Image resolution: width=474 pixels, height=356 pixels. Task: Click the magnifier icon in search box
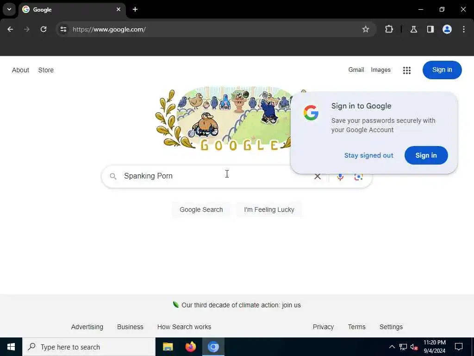pos(113,176)
